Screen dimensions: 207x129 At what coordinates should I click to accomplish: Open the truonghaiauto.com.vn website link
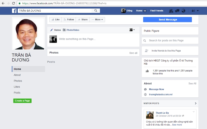click(161, 95)
